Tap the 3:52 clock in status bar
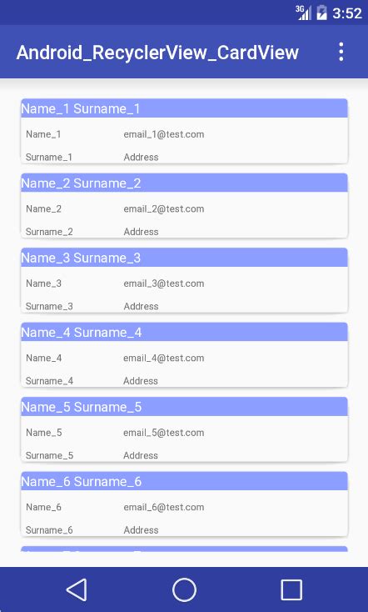The image size is (368, 612). (x=347, y=13)
